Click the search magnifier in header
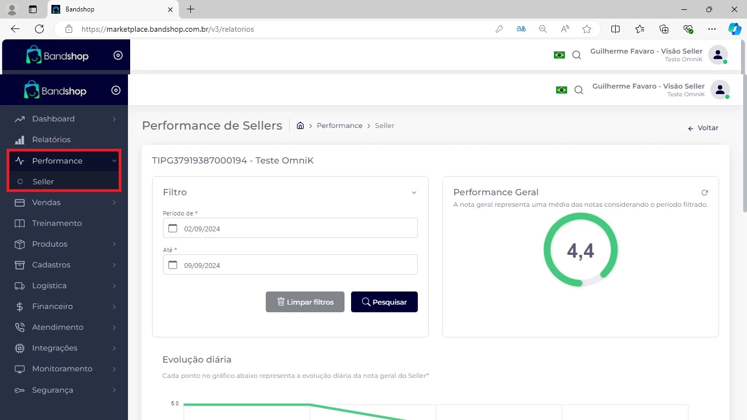Viewport: 747px width, 420px height. click(579, 90)
